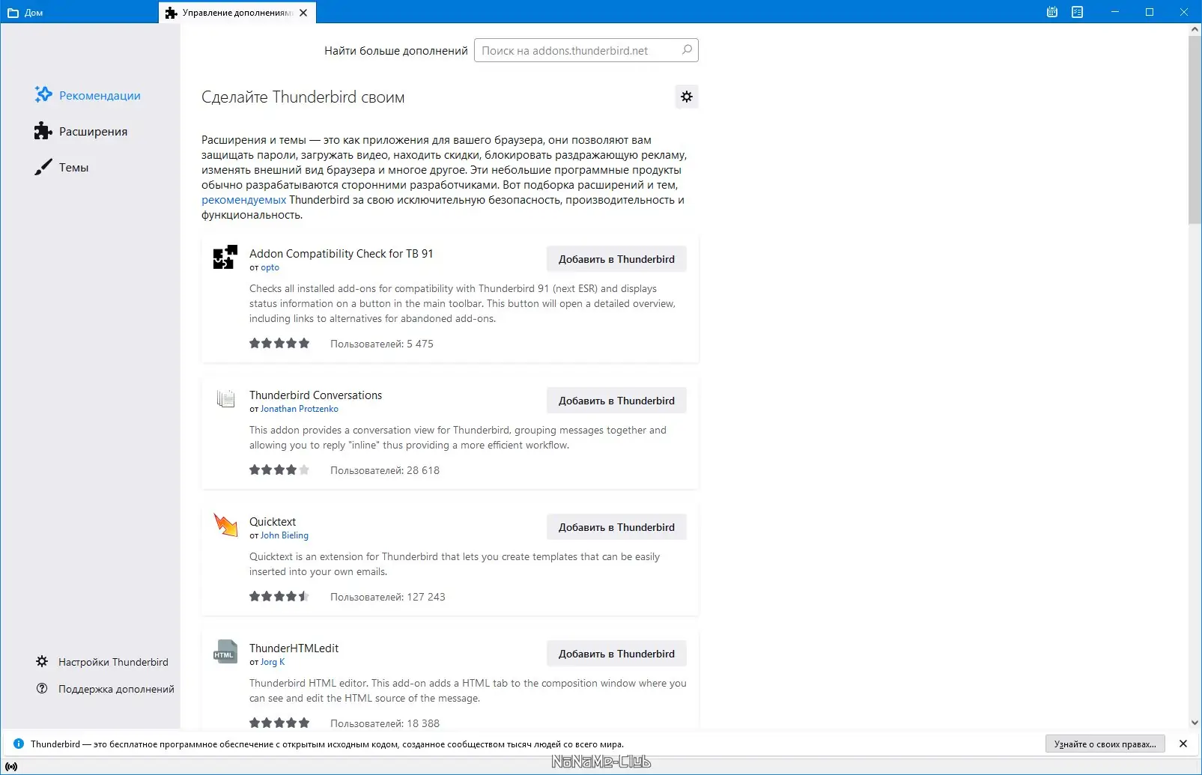Click the ThunderHTMLedit HTML icon

225,651
